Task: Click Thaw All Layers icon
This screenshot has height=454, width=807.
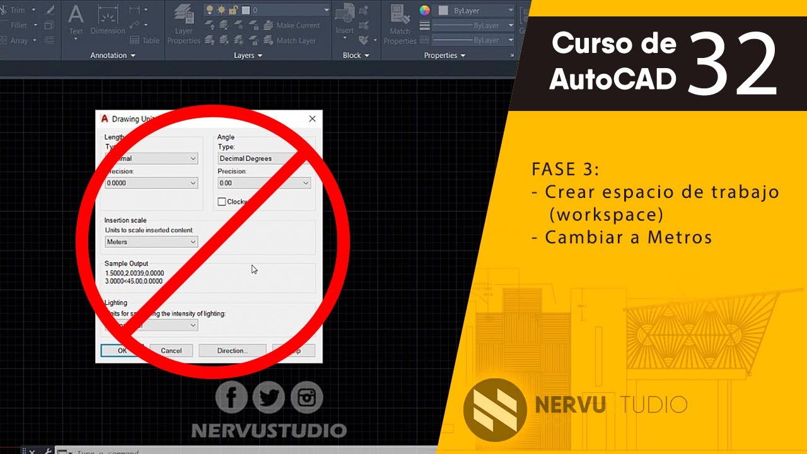Action: 238,40
